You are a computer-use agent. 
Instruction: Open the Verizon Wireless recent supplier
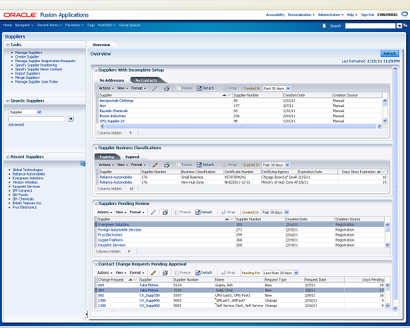[x=25, y=183]
